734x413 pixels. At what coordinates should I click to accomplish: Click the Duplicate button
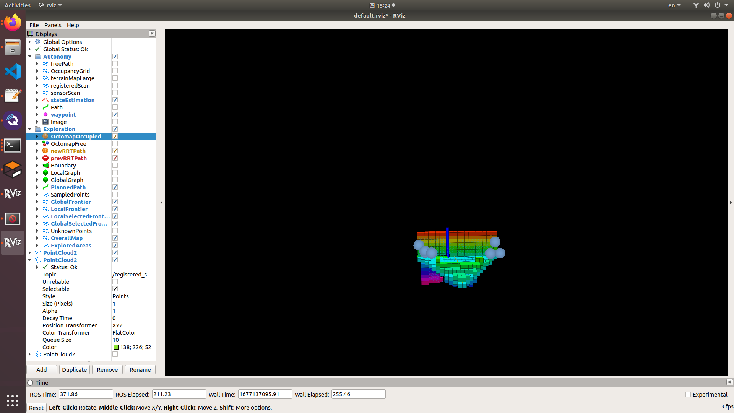tap(74, 370)
